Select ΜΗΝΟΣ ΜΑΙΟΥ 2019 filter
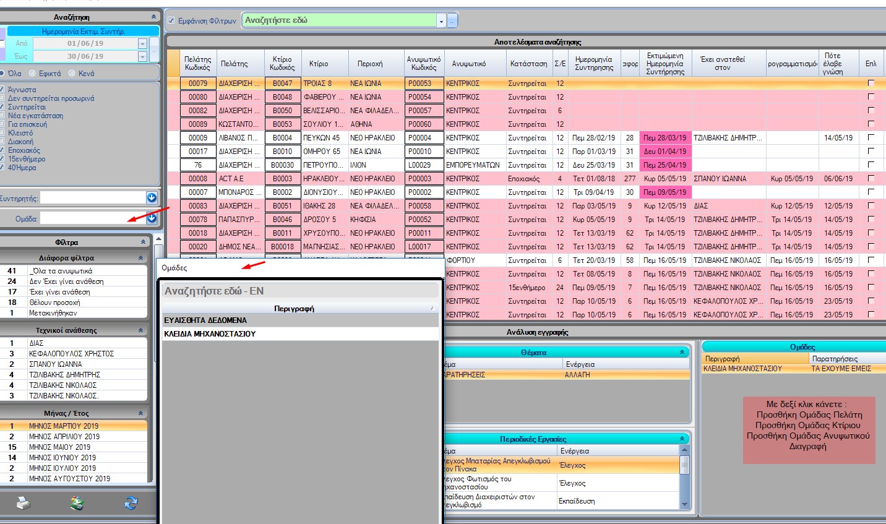This screenshot has width=886, height=524. [59, 447]
